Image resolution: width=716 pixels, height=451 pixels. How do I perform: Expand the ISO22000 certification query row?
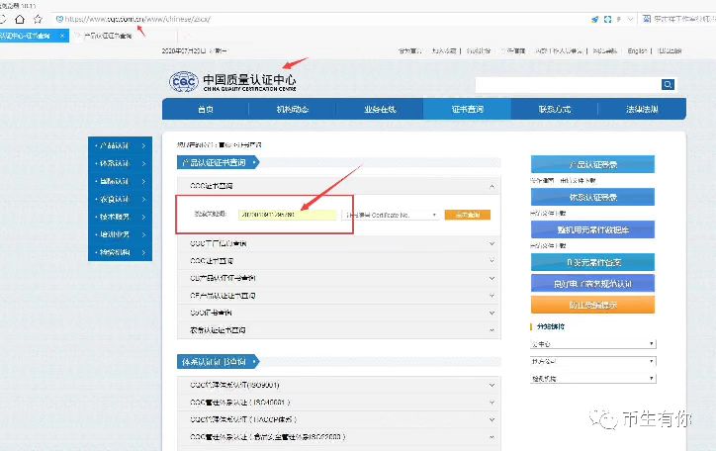point(339,437)
